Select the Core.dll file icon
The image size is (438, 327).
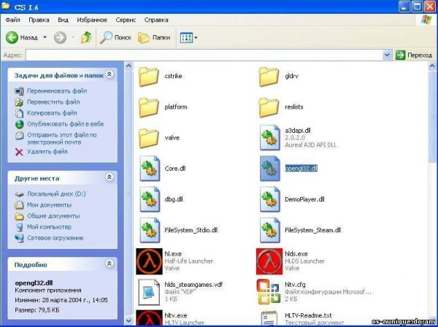pos(150,169)
